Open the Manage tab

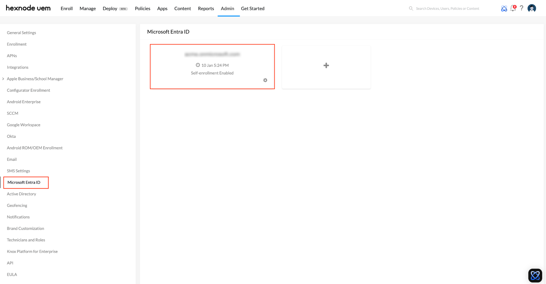[88, 8]
